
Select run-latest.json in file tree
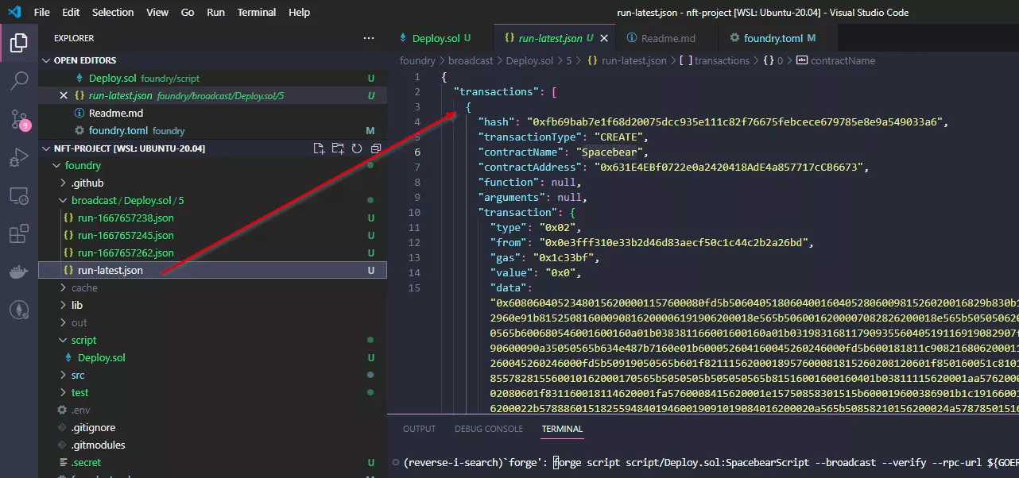(213, 270)
